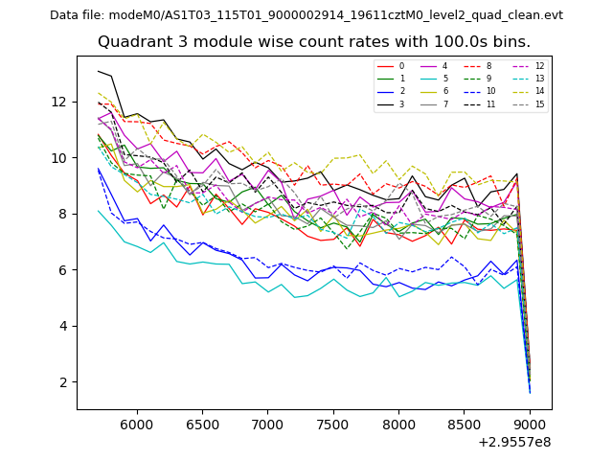
Task: Click legend label 15
Action: coord(539,104)
